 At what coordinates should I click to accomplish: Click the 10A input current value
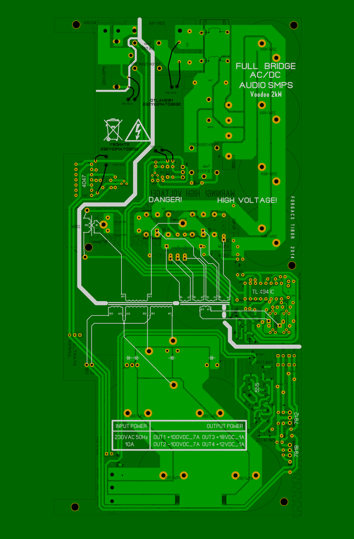(130, 444)
